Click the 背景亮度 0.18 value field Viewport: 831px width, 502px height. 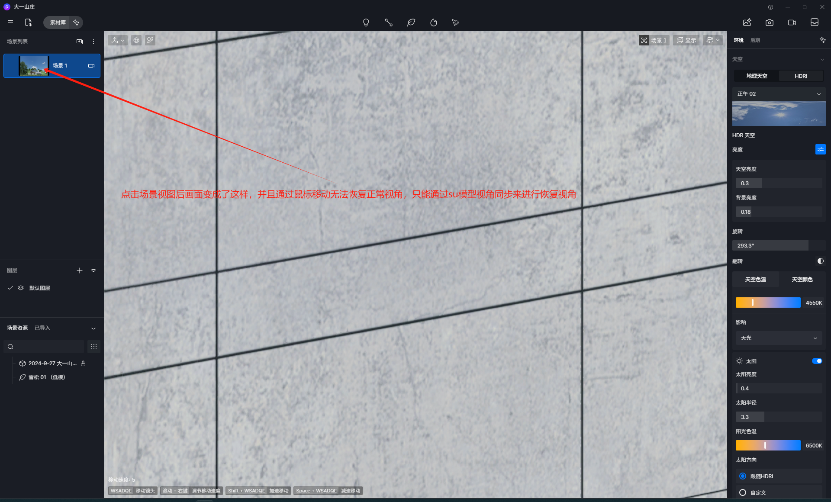pyautogui.click(x=779, y=212)
